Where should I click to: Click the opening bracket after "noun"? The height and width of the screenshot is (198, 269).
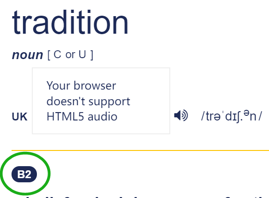click(x=49, y=55)
